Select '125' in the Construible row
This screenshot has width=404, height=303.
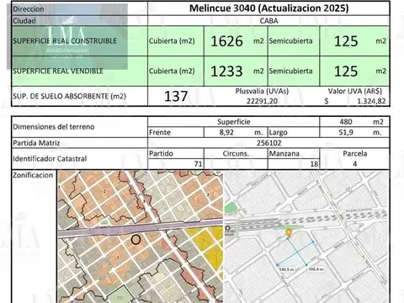coord(346,41)
